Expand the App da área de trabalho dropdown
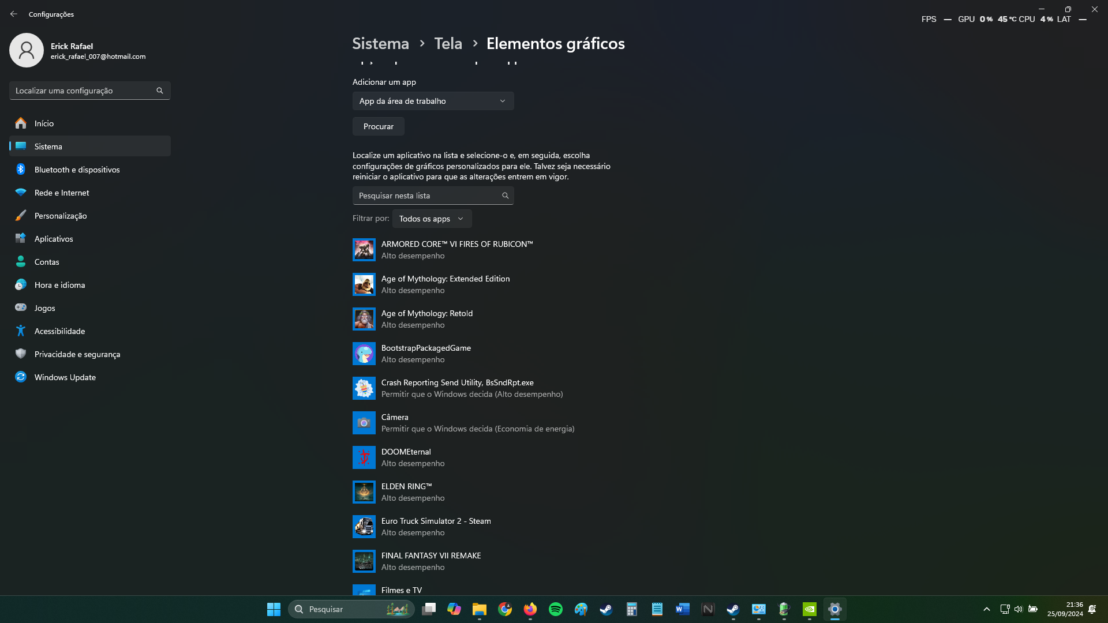 coord(433,101)
